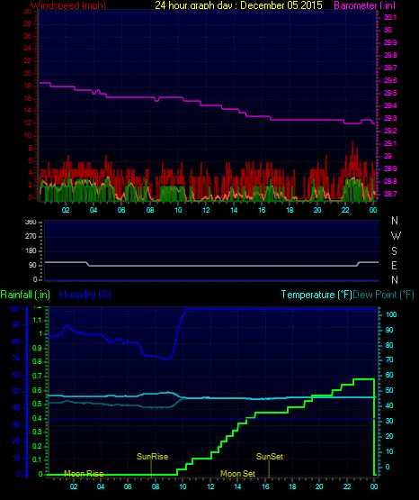Click the Moon Set marker label
Screen dimensions: 419x500
click(x=238, y=474)
